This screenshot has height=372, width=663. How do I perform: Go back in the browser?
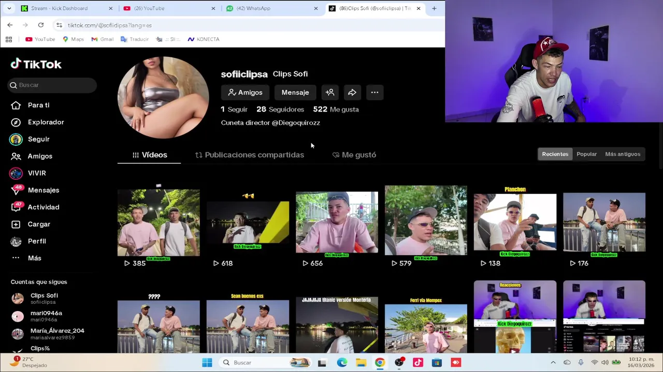click(10, 25)
